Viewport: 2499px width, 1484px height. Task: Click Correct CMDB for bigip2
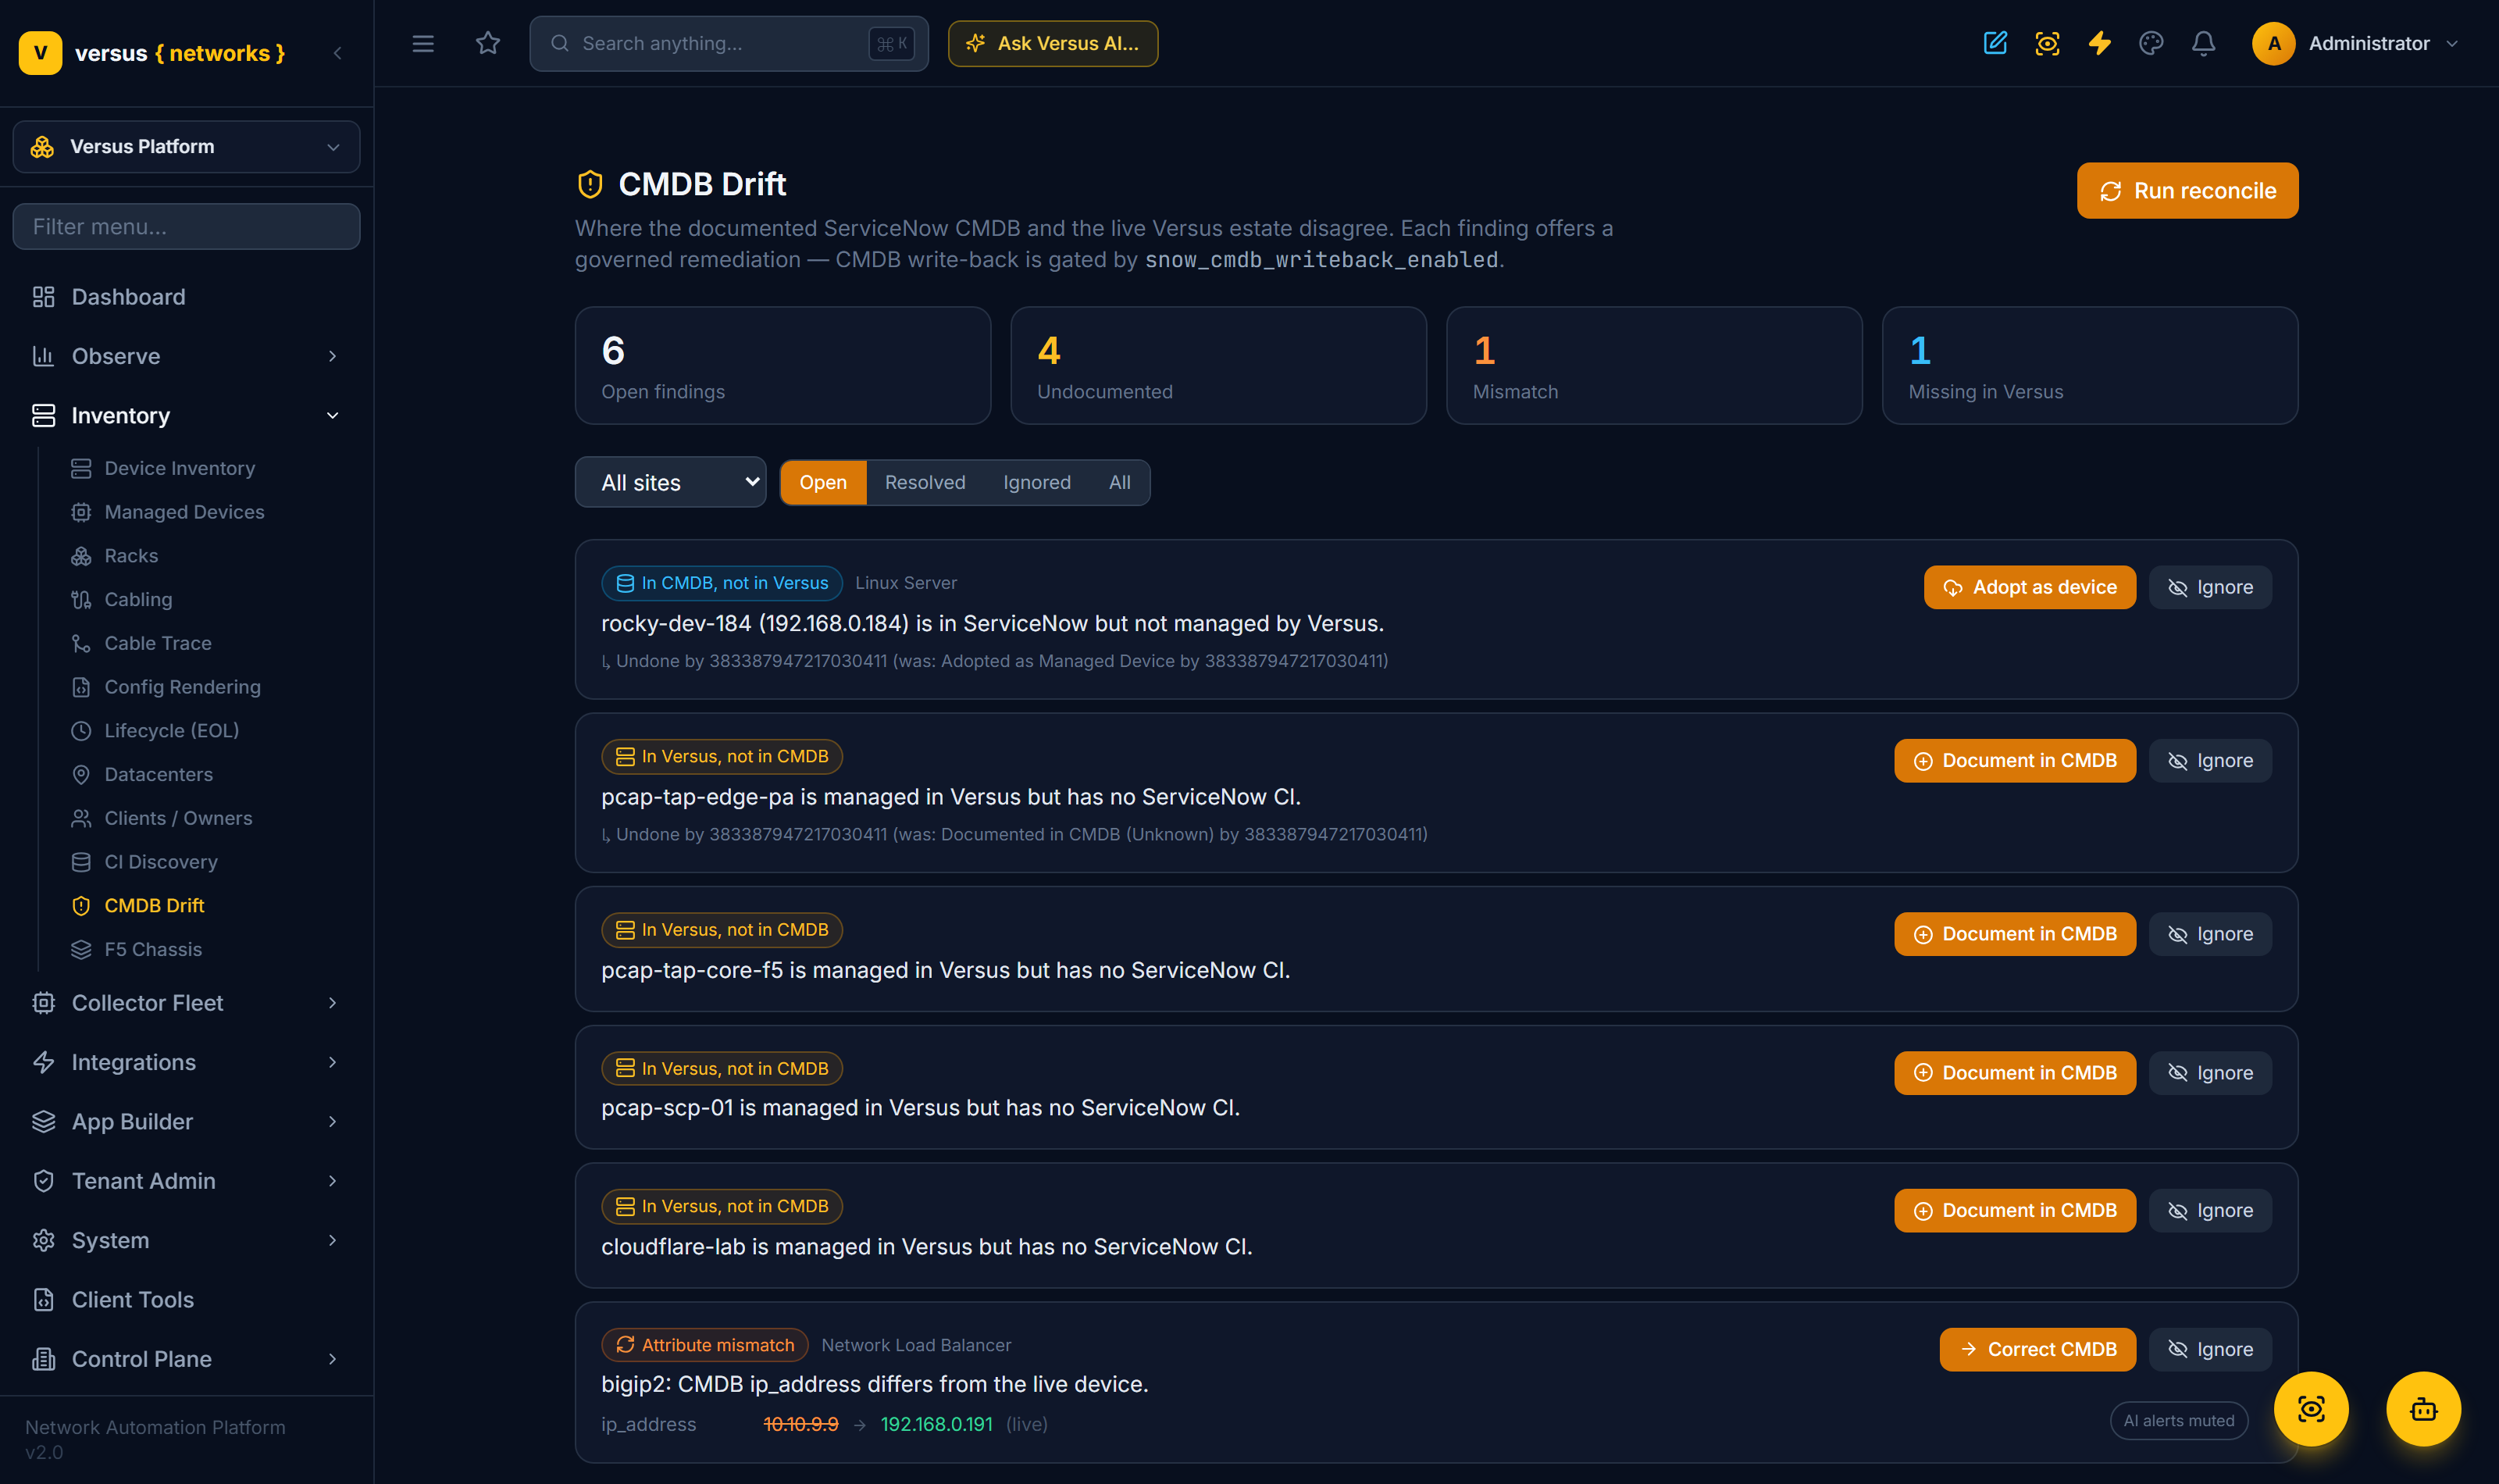tap(2037, 1349)
